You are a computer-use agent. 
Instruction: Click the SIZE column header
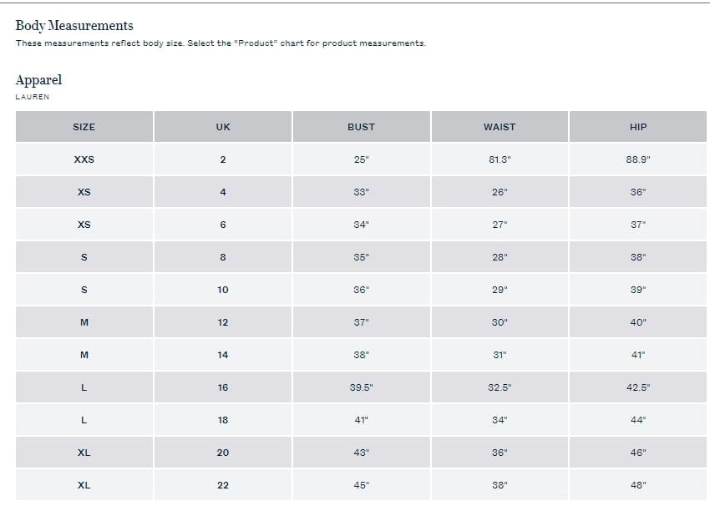click(84, 127)
